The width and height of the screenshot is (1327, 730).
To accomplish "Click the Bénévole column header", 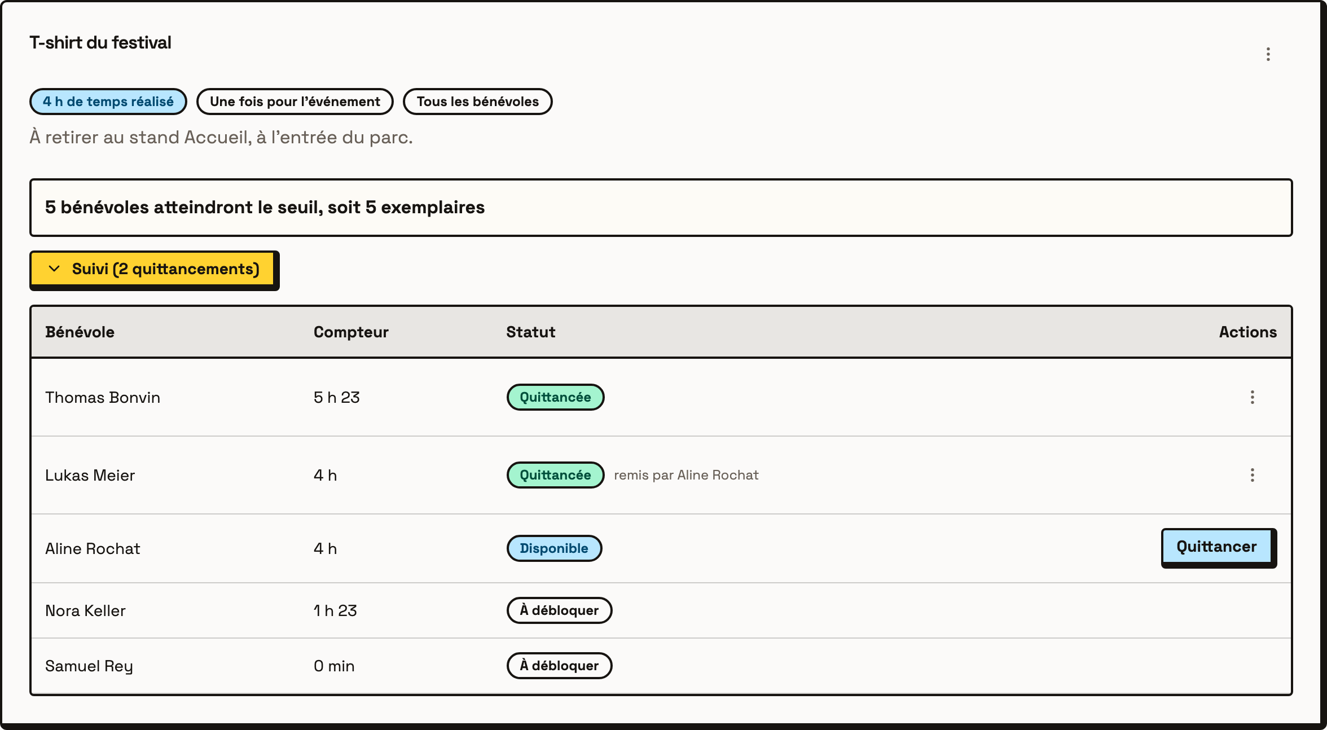I will click(x=80, y=332).
